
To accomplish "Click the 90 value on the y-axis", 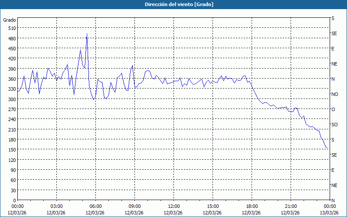I will [x=11, y=170].
